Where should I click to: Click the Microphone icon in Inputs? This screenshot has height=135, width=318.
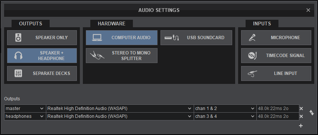252,38
